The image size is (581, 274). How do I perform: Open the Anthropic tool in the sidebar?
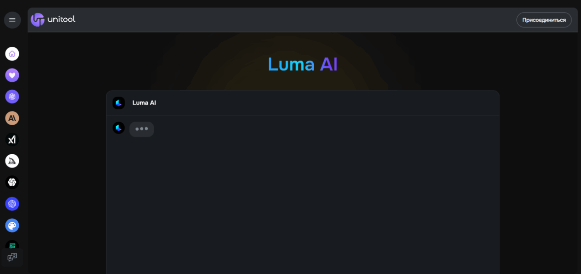12,118
